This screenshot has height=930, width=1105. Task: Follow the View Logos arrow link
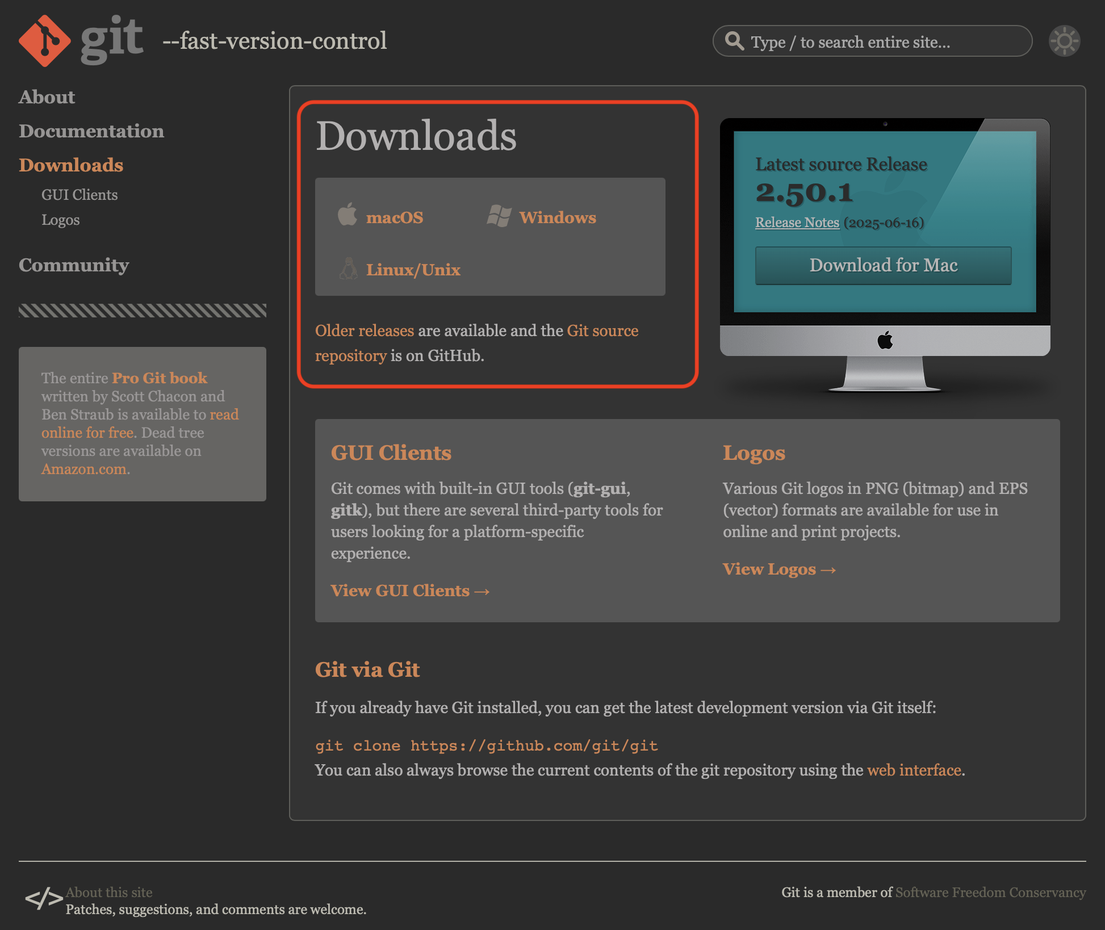tap(779, 569)
